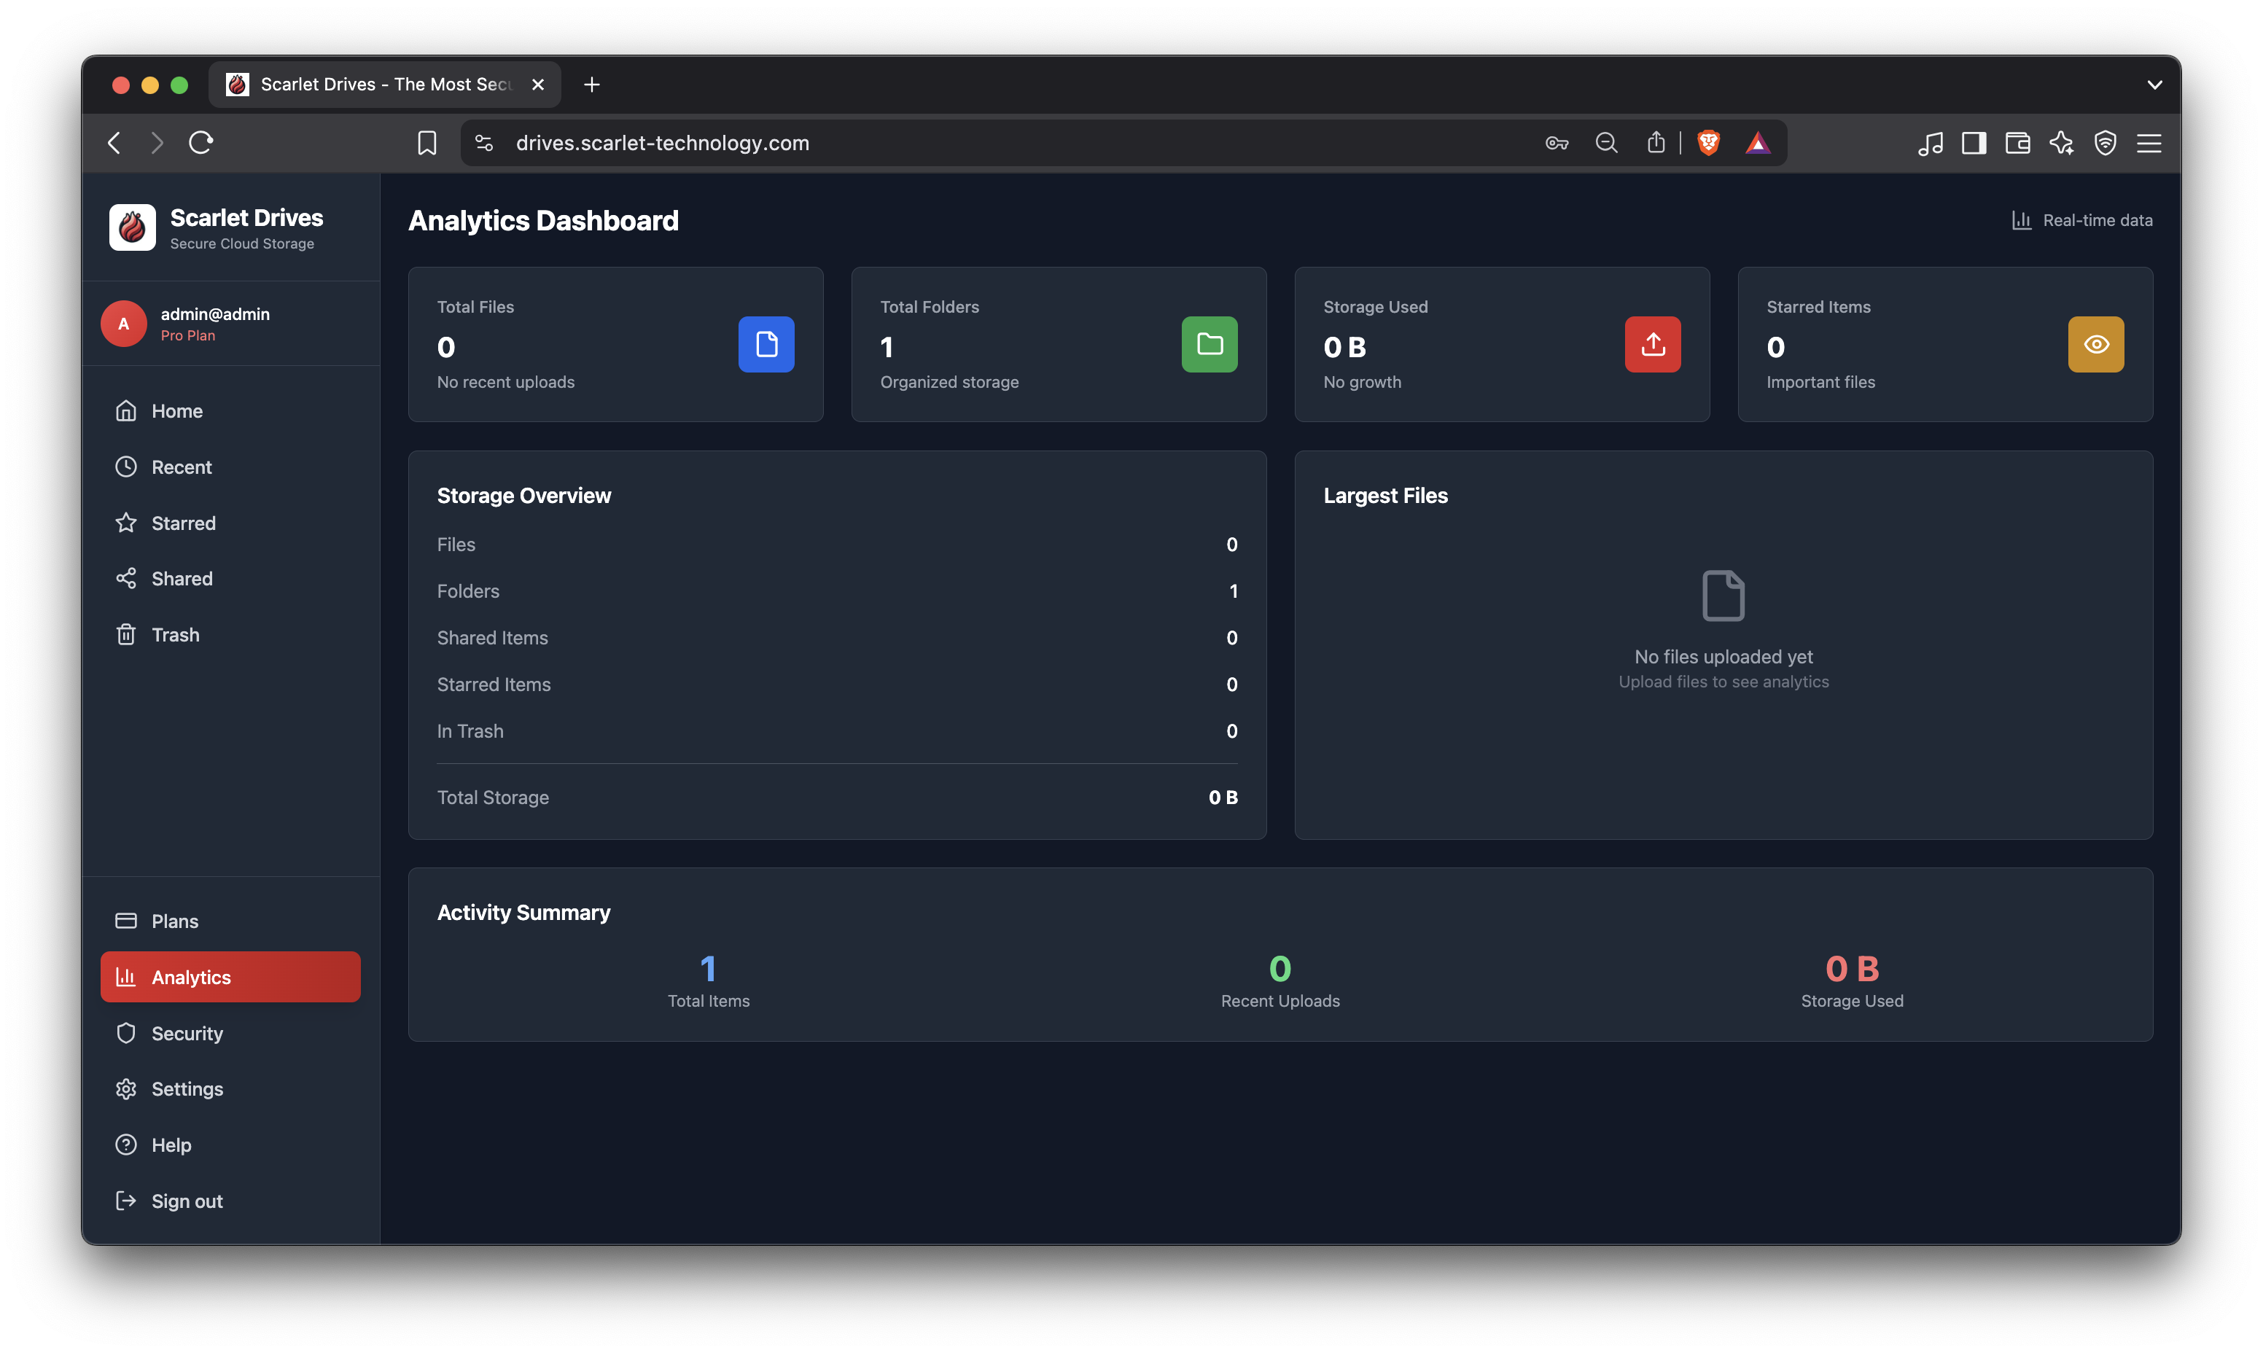
Task: Click the Scarlet Drives flame logo
Action: tap(132, 227)
